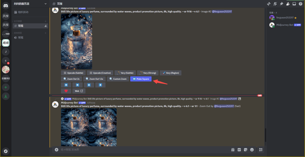Click @ferguson253317 mention after Zoom Out by

point(224,106)
